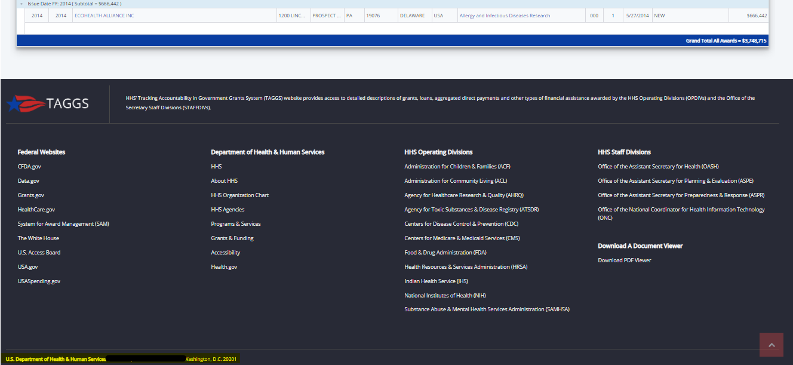Click Download PDF Viewer link
The width and height of the screenshot is (793, 365).
625,260
